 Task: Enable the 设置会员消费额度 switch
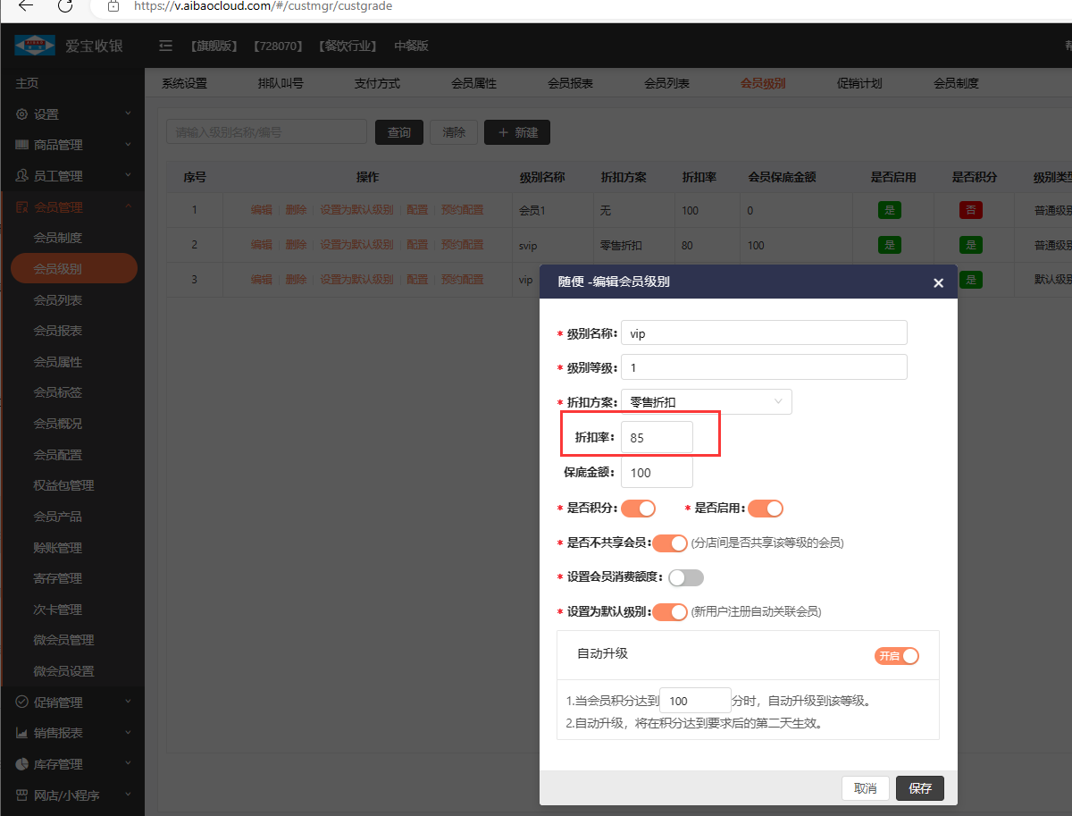pos(686,577)
